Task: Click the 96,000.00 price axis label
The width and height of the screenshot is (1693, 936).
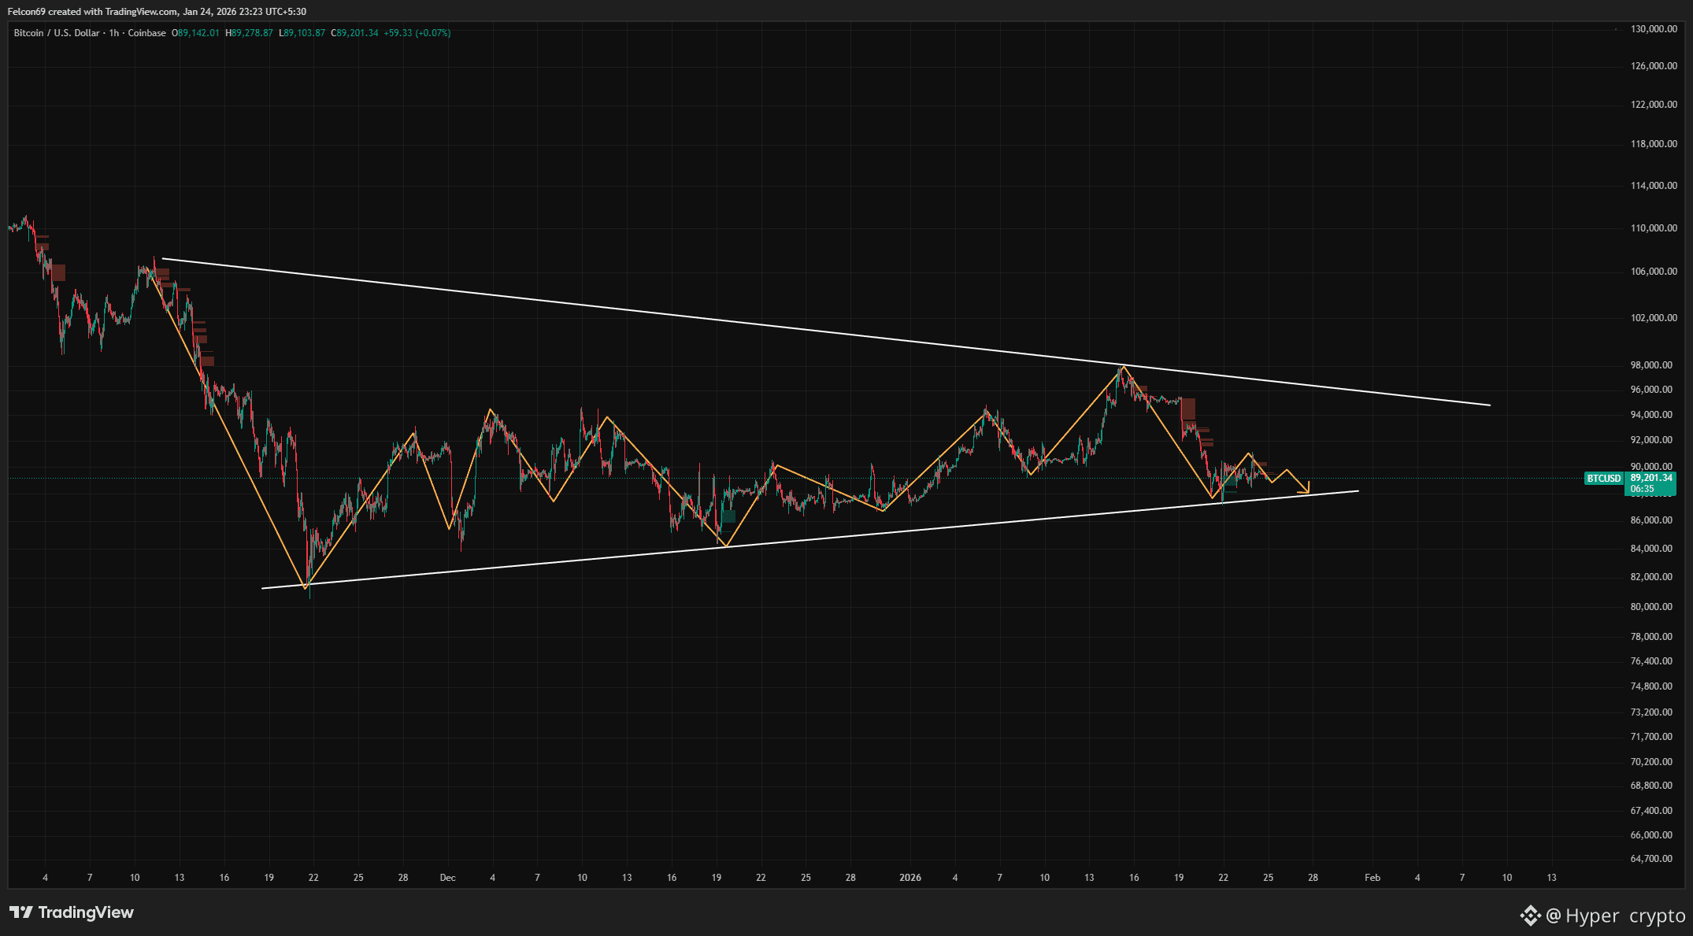Action: 1651,390
